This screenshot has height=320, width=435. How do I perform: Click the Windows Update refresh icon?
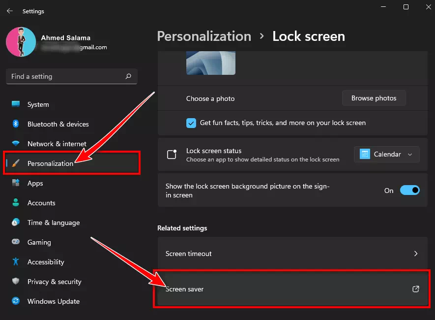pyautogui.click(x=16, y=301)
